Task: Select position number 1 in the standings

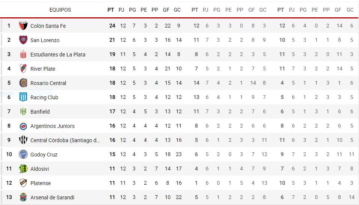Action: click(x=9, y=26)
